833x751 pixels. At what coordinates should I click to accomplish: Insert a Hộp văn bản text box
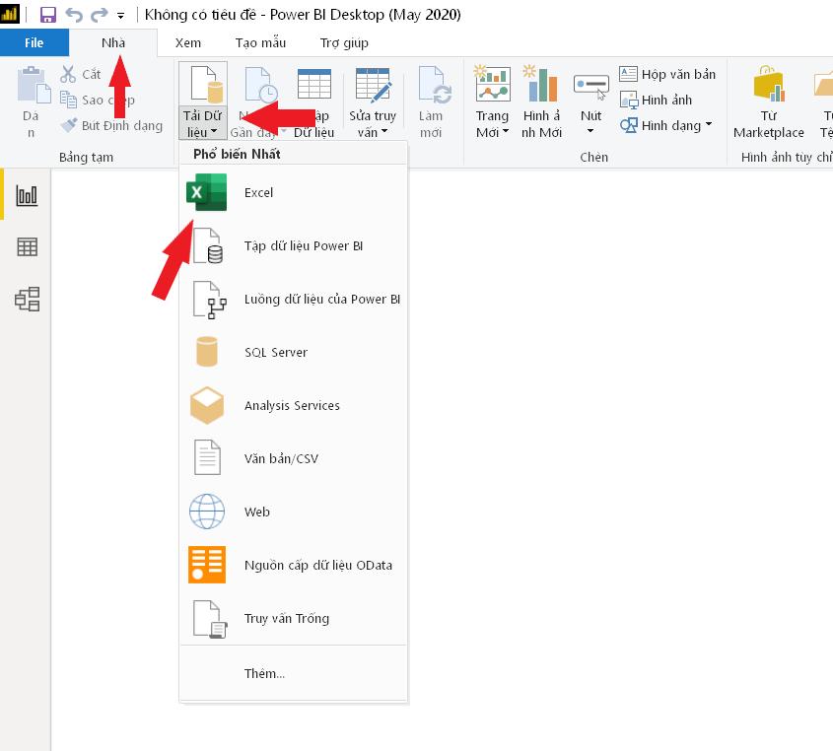coord(667,74)
